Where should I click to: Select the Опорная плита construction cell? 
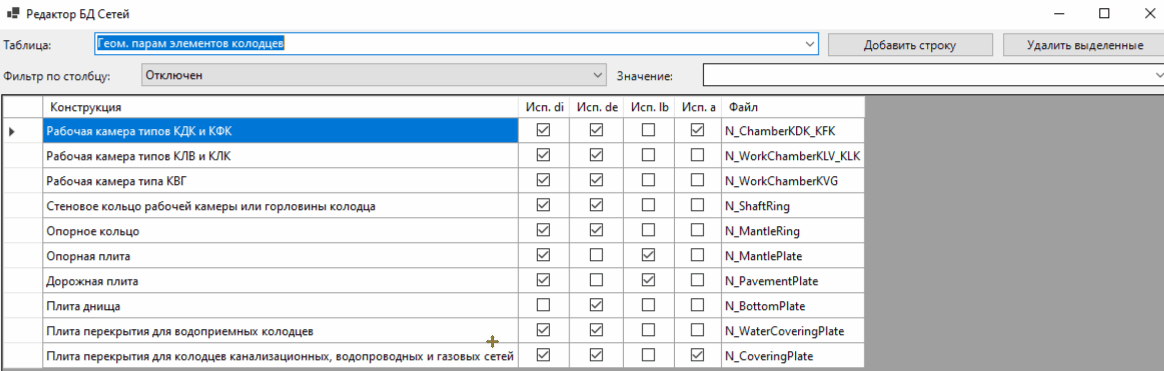[x=280, y=256]
